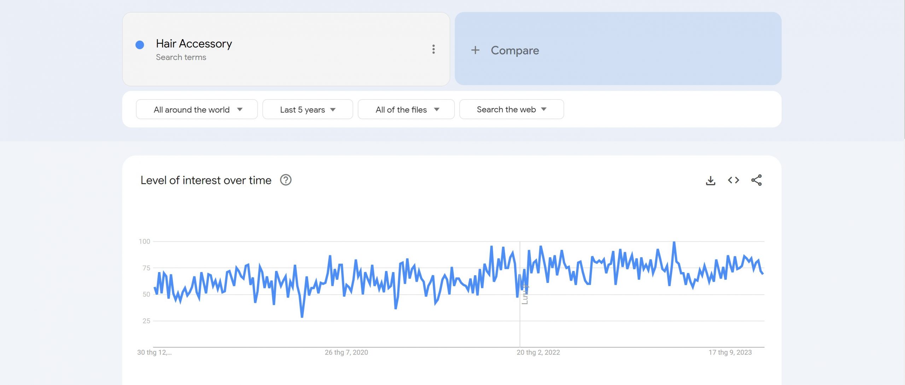Screen dimensions: 905x385
Task: Download the interest over time data as CSV
Action: 710,180
